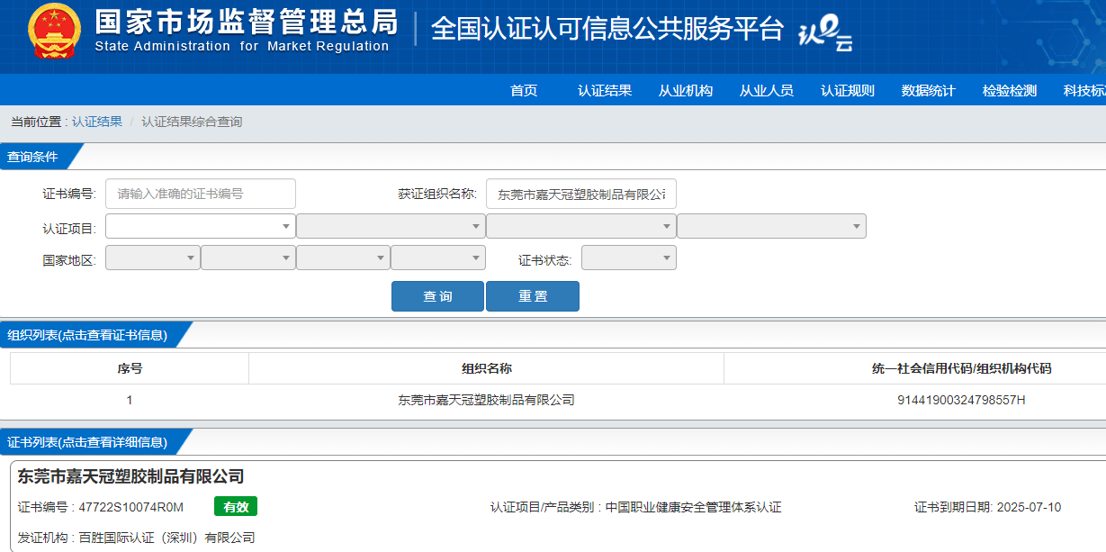
Task: Click the 认证结果 breadcrumb link
Action: 97,122
